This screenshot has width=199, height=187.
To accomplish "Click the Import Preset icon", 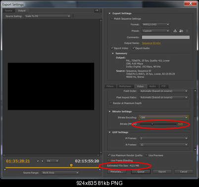I will coord(181,31).
